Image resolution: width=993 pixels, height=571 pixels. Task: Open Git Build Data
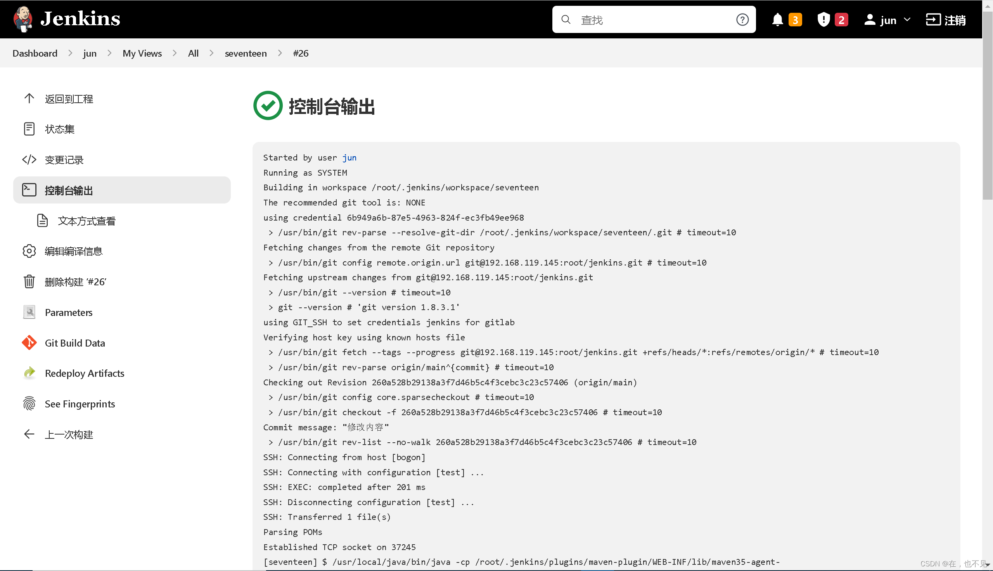[74, 342]
